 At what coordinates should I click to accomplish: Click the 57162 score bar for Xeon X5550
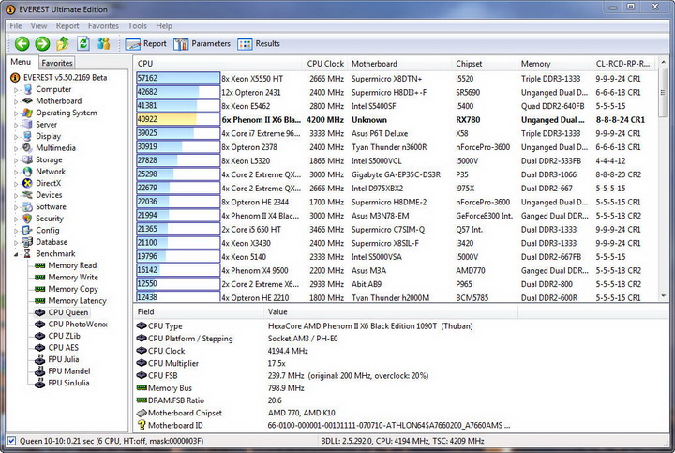tap(178, 78)
